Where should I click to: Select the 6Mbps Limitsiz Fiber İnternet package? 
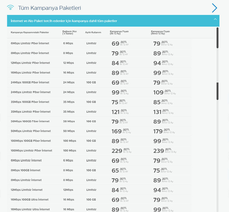pos(30,43)
